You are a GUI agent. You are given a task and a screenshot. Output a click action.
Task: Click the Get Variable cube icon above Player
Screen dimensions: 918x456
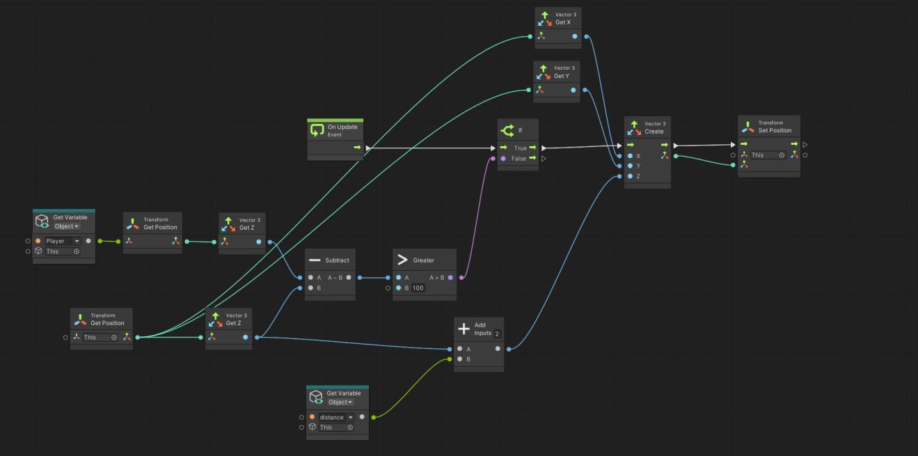click(x=43, y=220)
